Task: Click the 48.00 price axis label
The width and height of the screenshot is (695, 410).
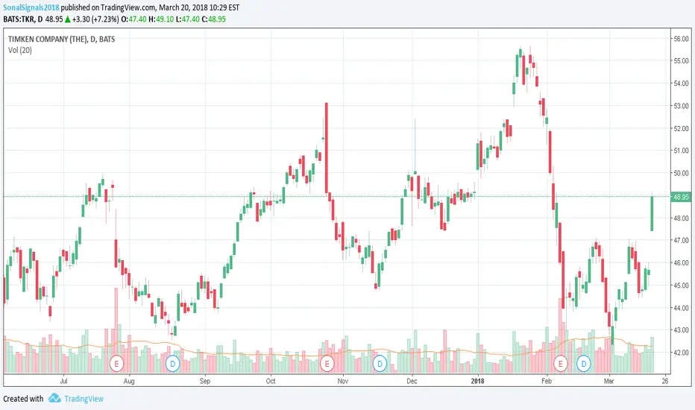Action: 682,218
